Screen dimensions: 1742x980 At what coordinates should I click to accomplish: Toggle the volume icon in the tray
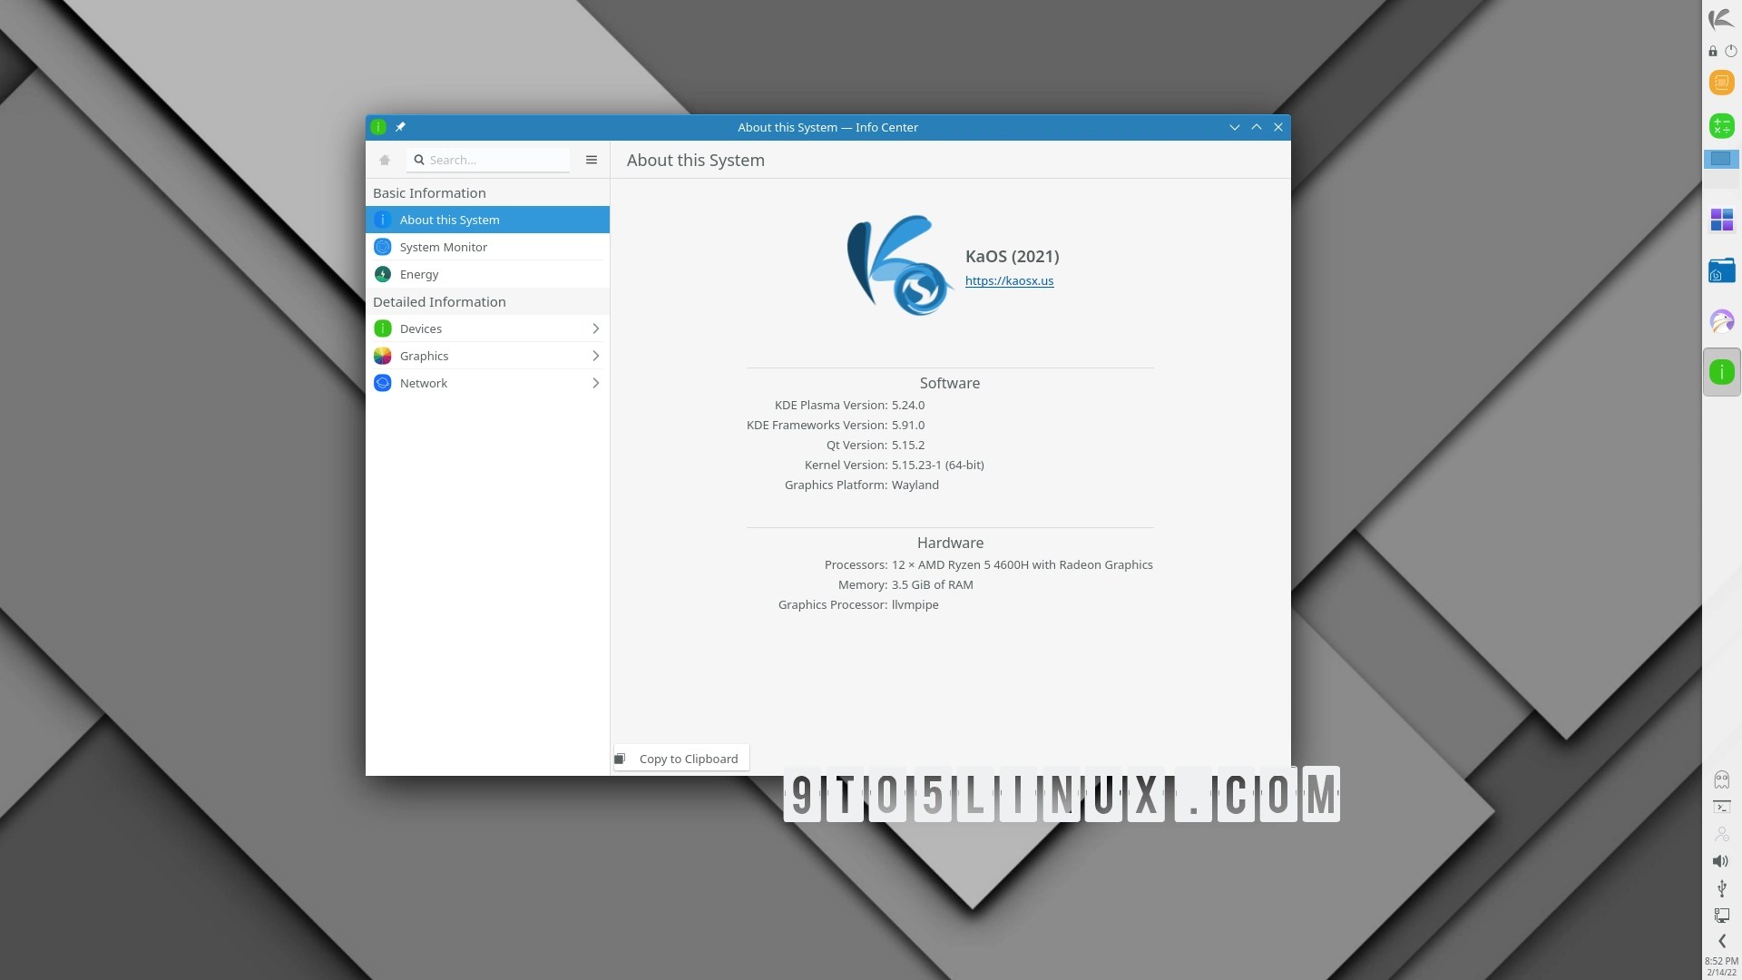pos(1721,861)
